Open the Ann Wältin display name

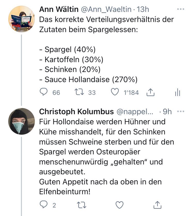pos(59,10)
